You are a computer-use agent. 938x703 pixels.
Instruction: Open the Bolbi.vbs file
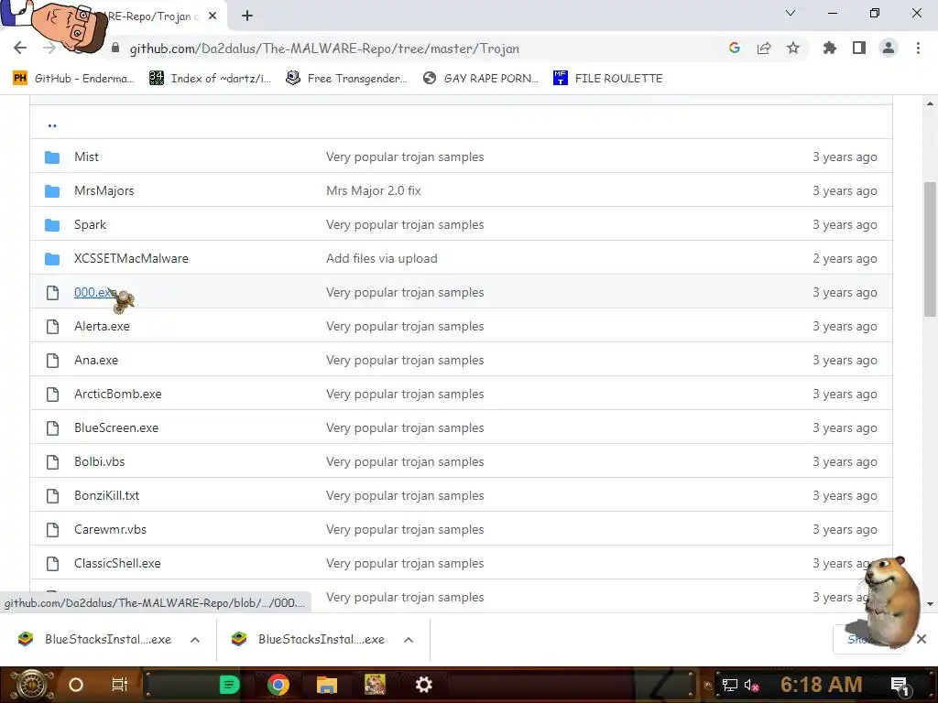point(99,461)
